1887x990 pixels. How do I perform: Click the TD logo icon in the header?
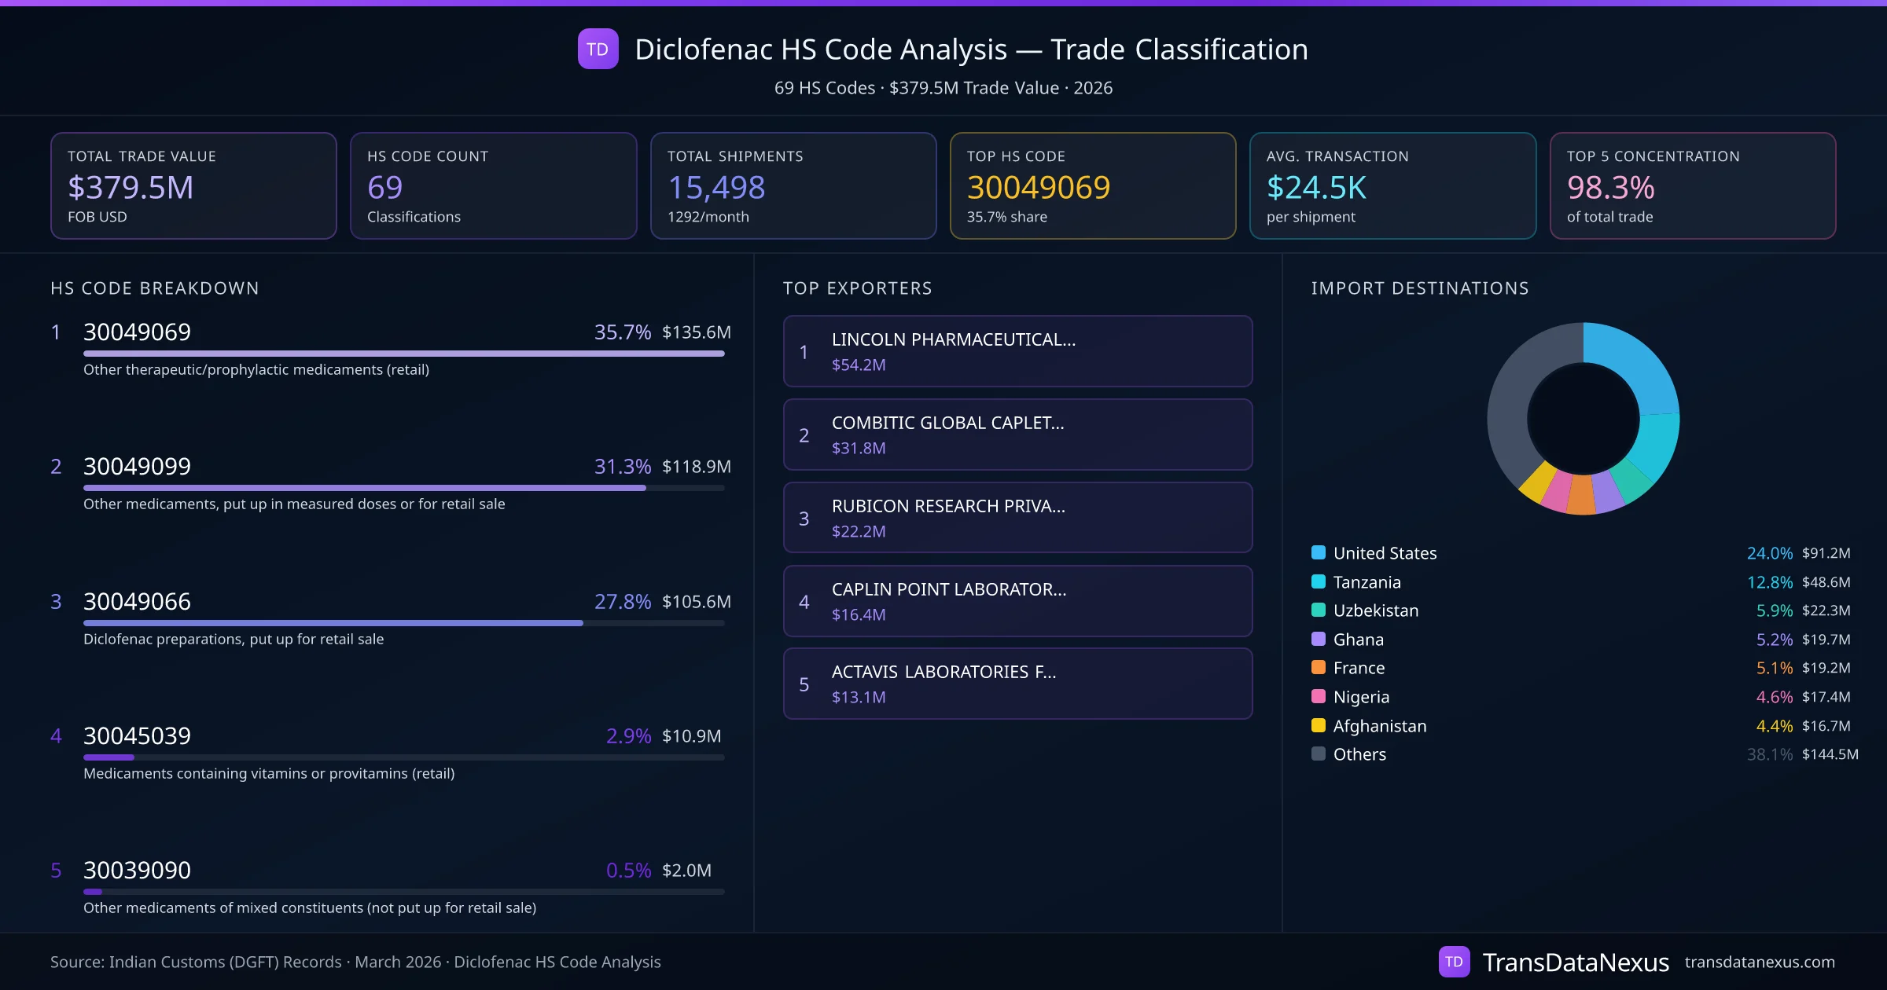pyautogui.click(x=598, y=49)
